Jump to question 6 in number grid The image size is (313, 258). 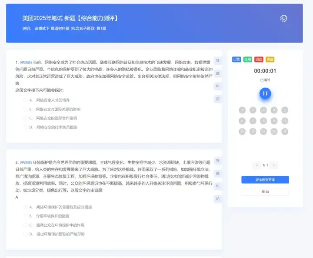[x=242, y=121]
